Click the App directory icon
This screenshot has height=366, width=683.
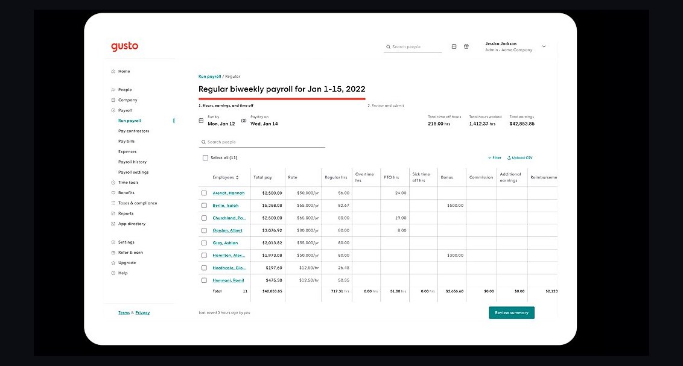[x=113, y=224]
